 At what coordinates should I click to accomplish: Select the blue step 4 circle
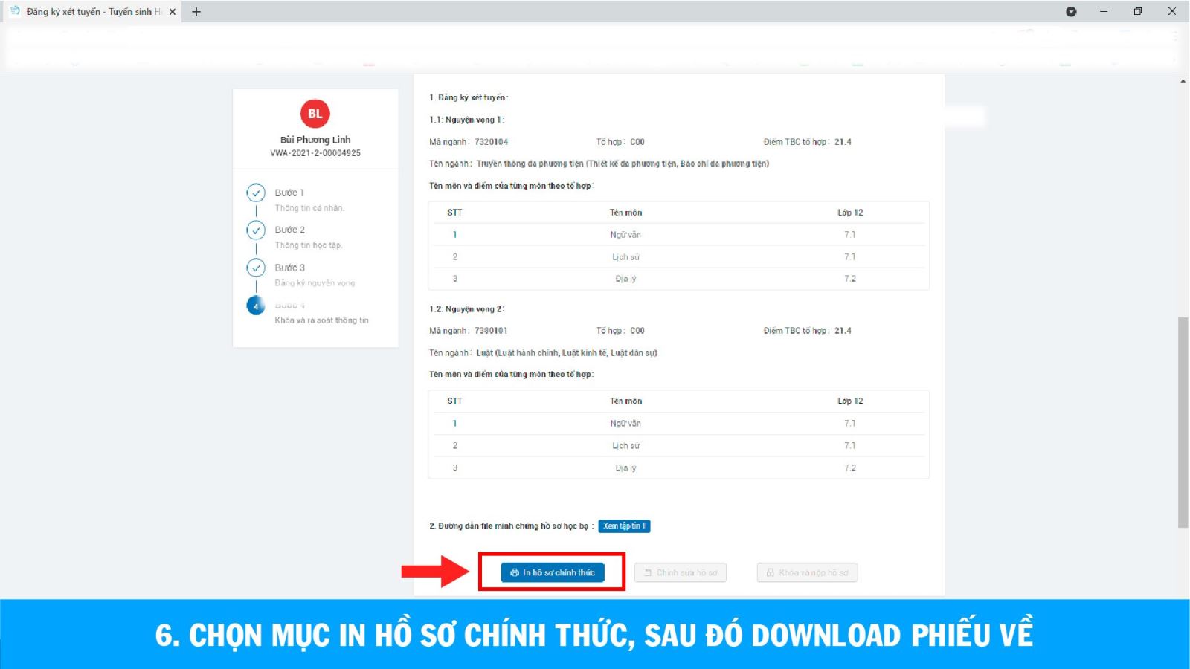coord(256,306)
